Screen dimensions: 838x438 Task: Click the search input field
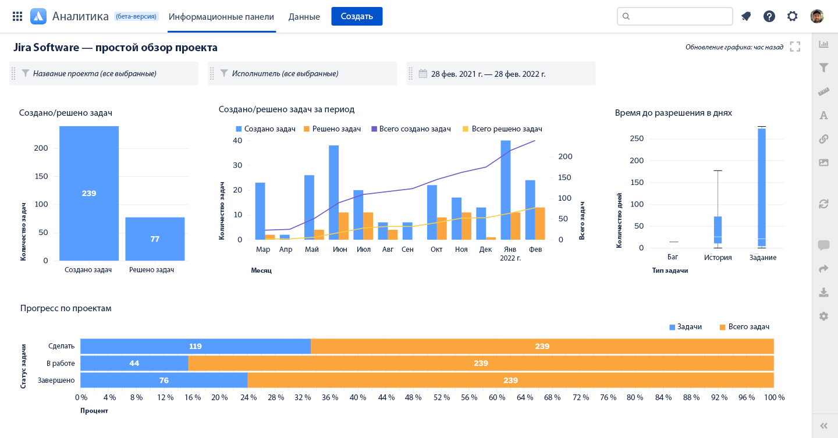coord(674,16)
